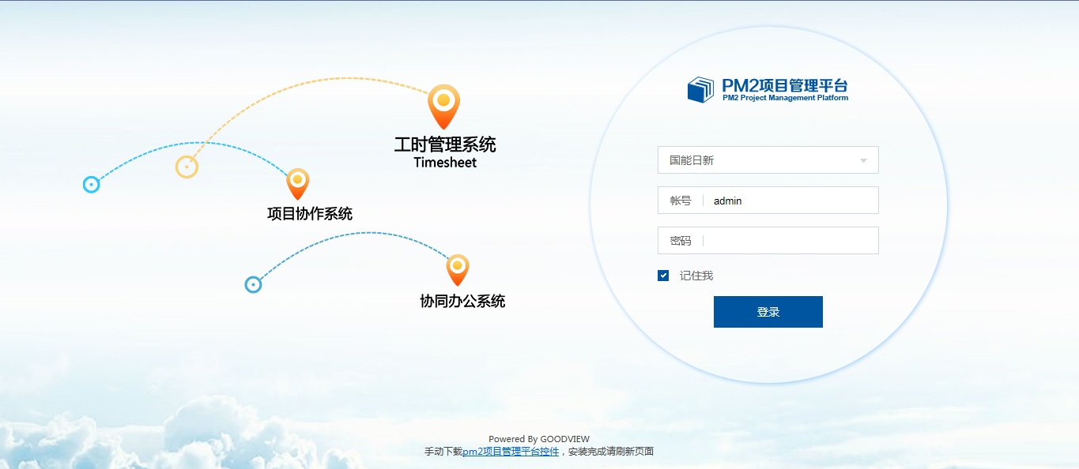Select the 项目协作系统 label
Image resolution: width=1079 pixels, height=469 pixels.
pyautogui.click(x=310, y=213)
